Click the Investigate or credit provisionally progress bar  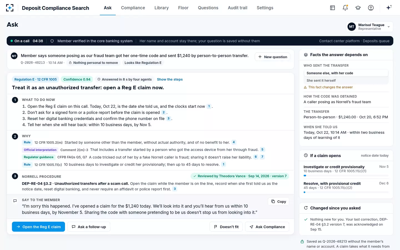click(x=346, y=176)
